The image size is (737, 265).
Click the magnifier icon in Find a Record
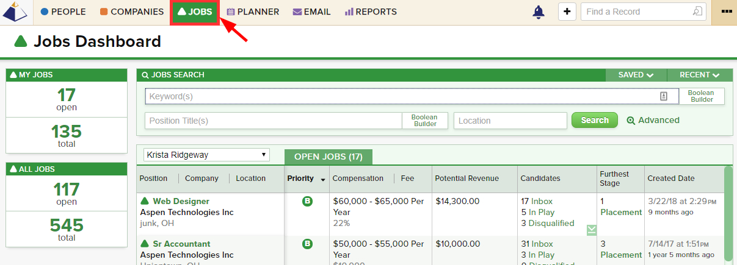coord(697,12)
